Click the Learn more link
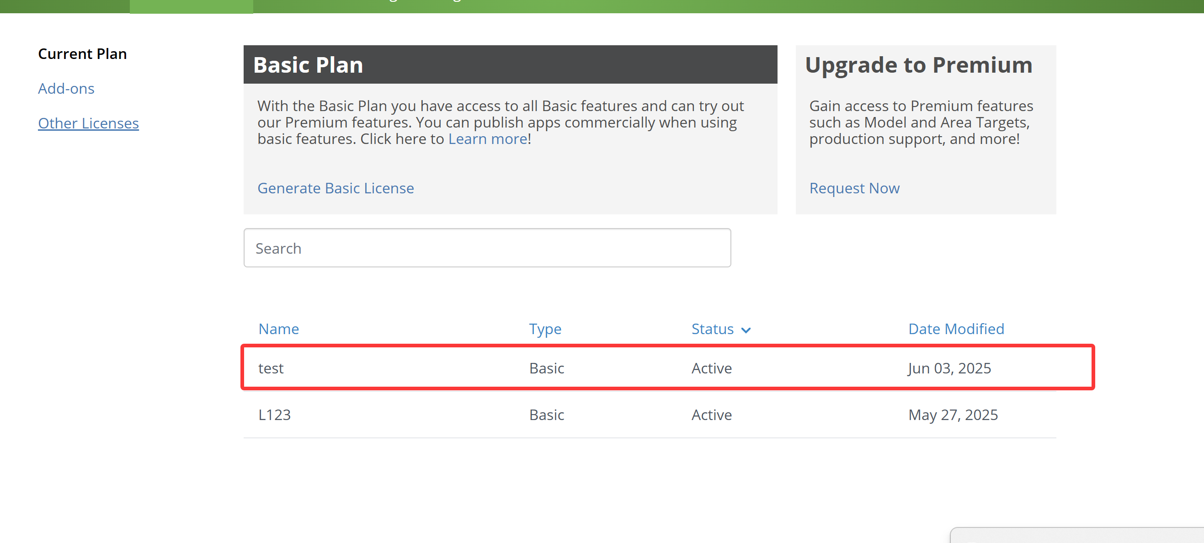The height and width of the screenshot is (543, 1204). point(487,139)
